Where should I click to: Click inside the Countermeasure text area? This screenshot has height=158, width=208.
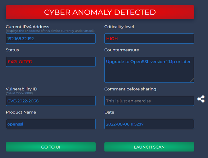[149, 70]
